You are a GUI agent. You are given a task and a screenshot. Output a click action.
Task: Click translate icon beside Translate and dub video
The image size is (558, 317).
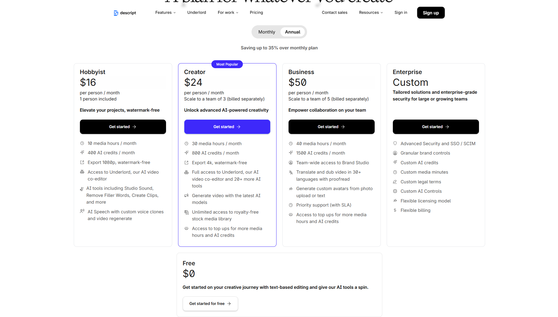coord(291,172)
